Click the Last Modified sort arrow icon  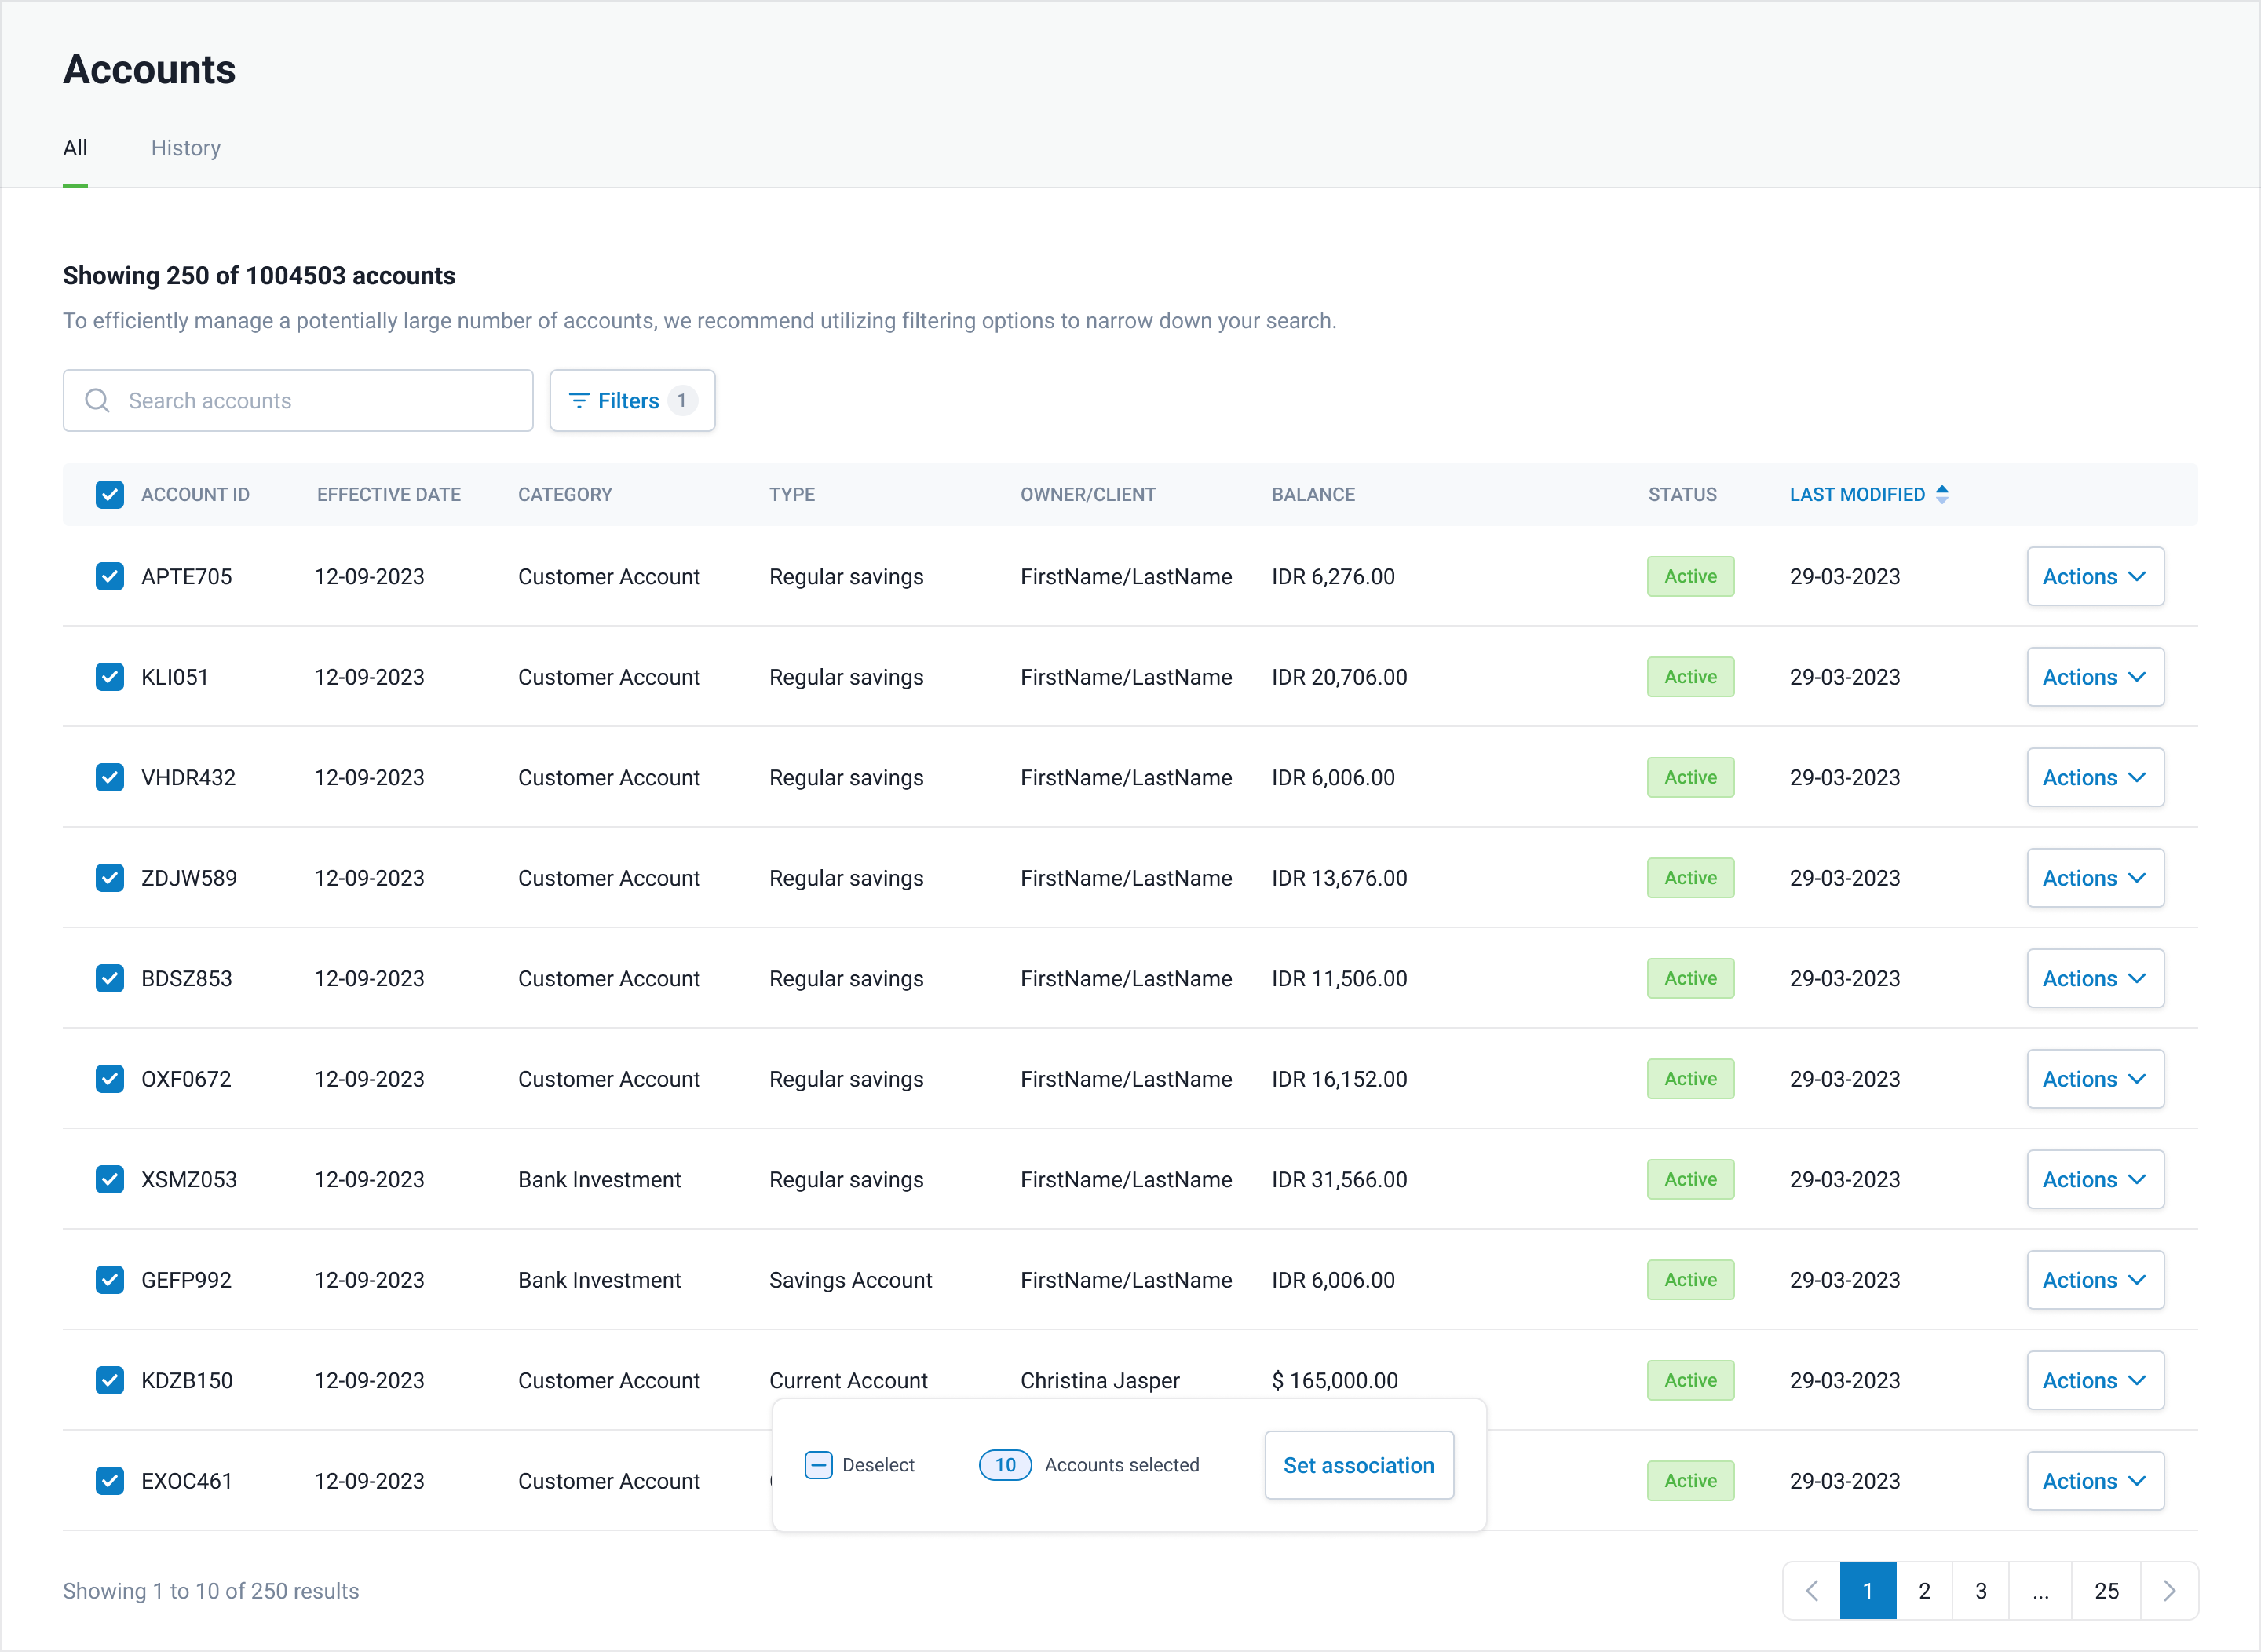pos(1942,494)
